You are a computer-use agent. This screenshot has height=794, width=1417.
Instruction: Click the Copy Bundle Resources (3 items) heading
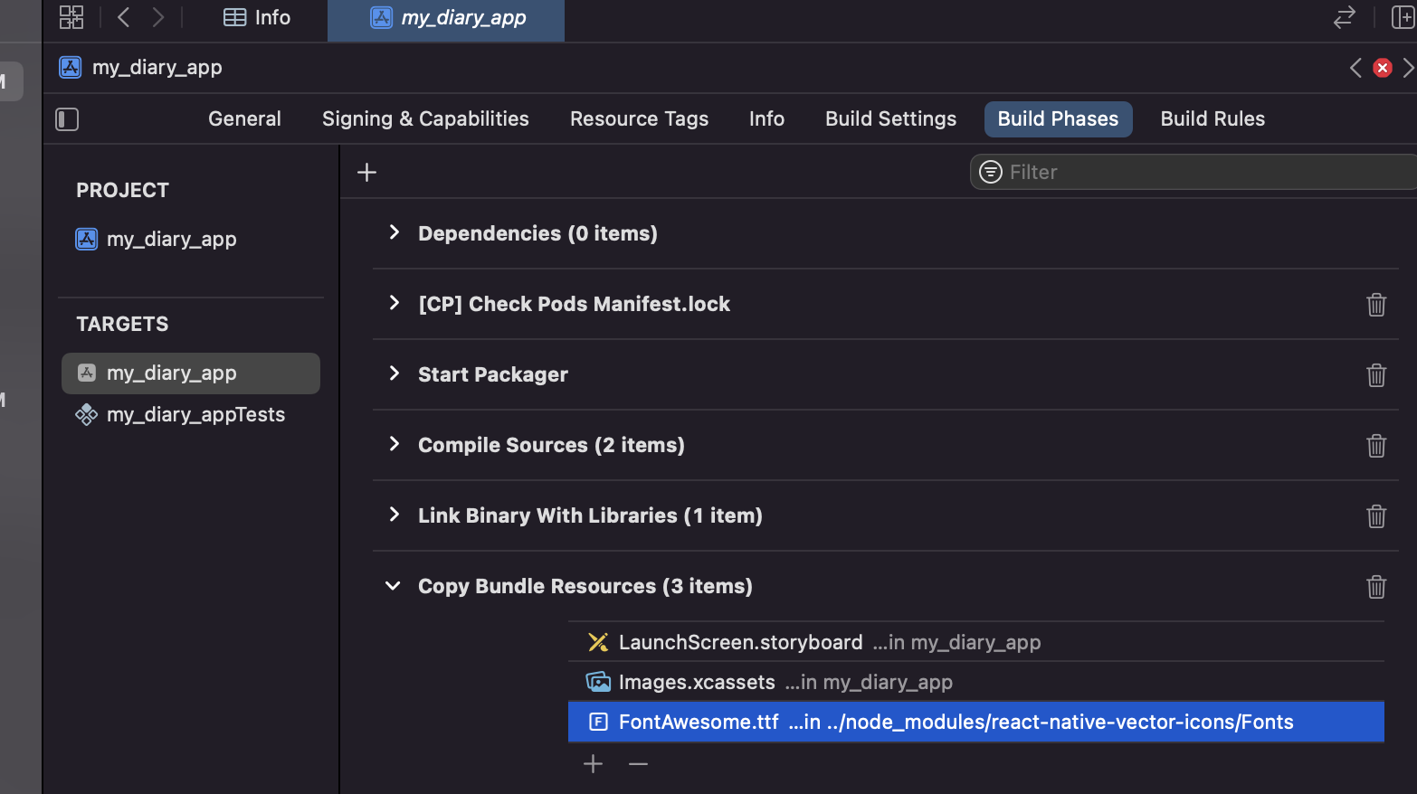pos(585,586)
